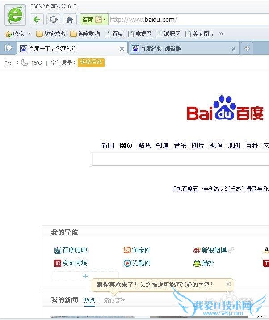269x320 pixels.
Task: Close the 猜你喜欢来了 tooltip
Action: point(228,284)
